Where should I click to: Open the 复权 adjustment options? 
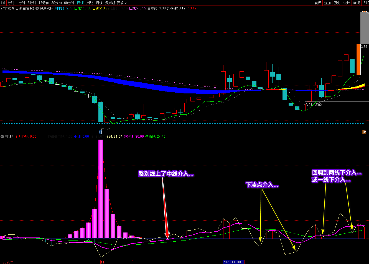pos(318,3)
